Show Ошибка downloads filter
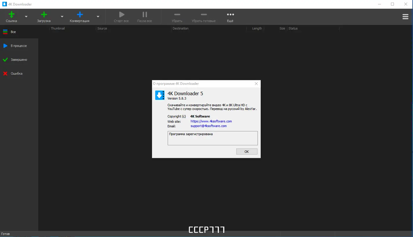This screenshot has height=237, width=413. coord(19,74)
